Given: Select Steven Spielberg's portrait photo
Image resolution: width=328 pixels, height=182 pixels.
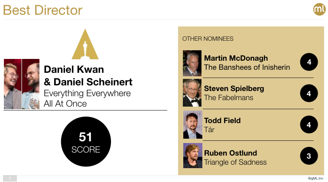Looking at the screenshot, I should pos(192,93).
